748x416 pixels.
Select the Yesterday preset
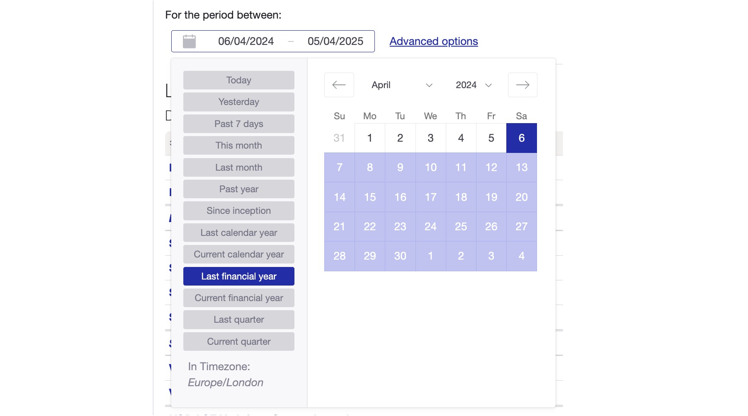pyautogui.click(x=238, y=102)
